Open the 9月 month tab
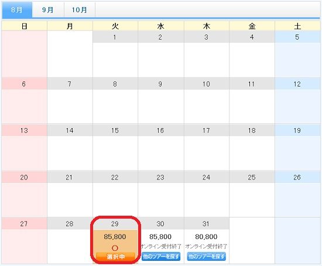This screenshot has height=266, width=322. [x=48, y=10]
